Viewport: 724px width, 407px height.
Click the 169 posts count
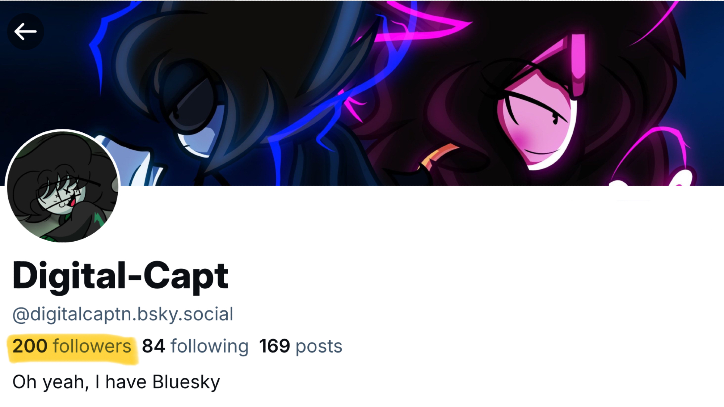coord(301,346)
